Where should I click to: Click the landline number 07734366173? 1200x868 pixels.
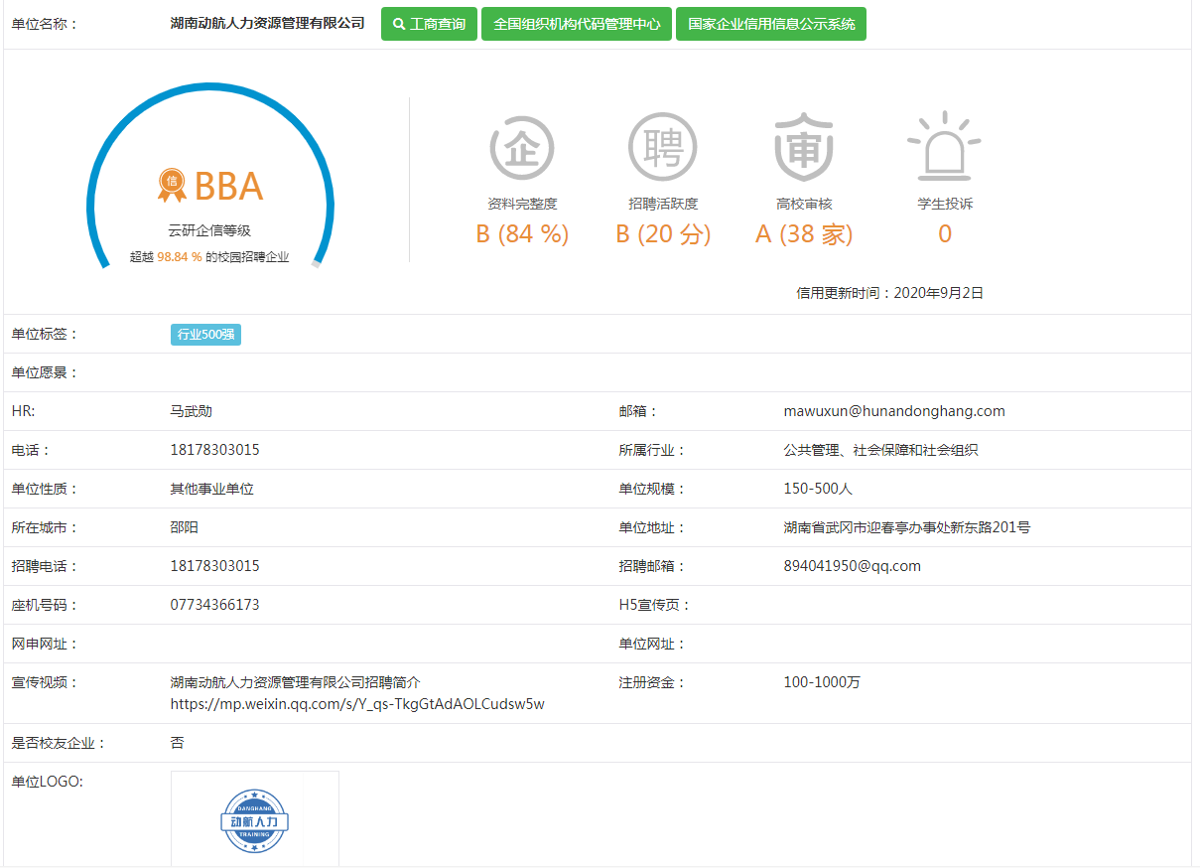(x=214, y=605)
